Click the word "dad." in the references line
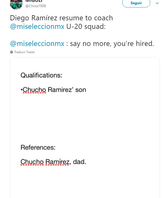 [80, 162]
